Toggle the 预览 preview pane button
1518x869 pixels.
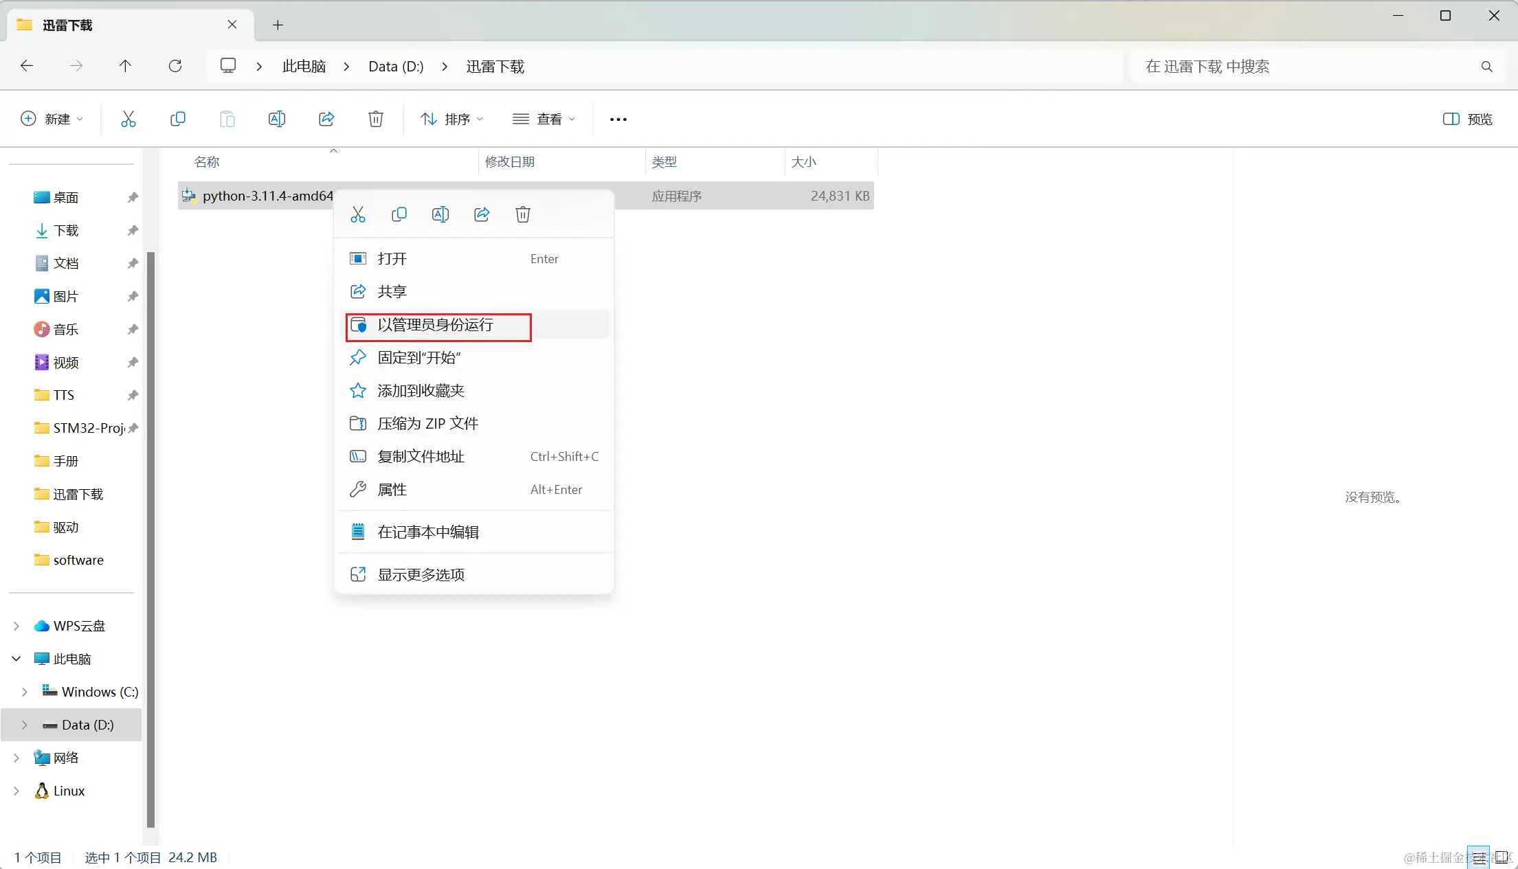[1467, 119]
